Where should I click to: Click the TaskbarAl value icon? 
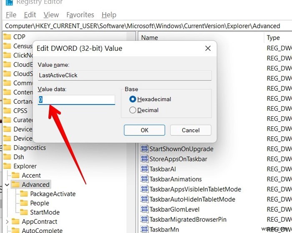pos(144,169)
